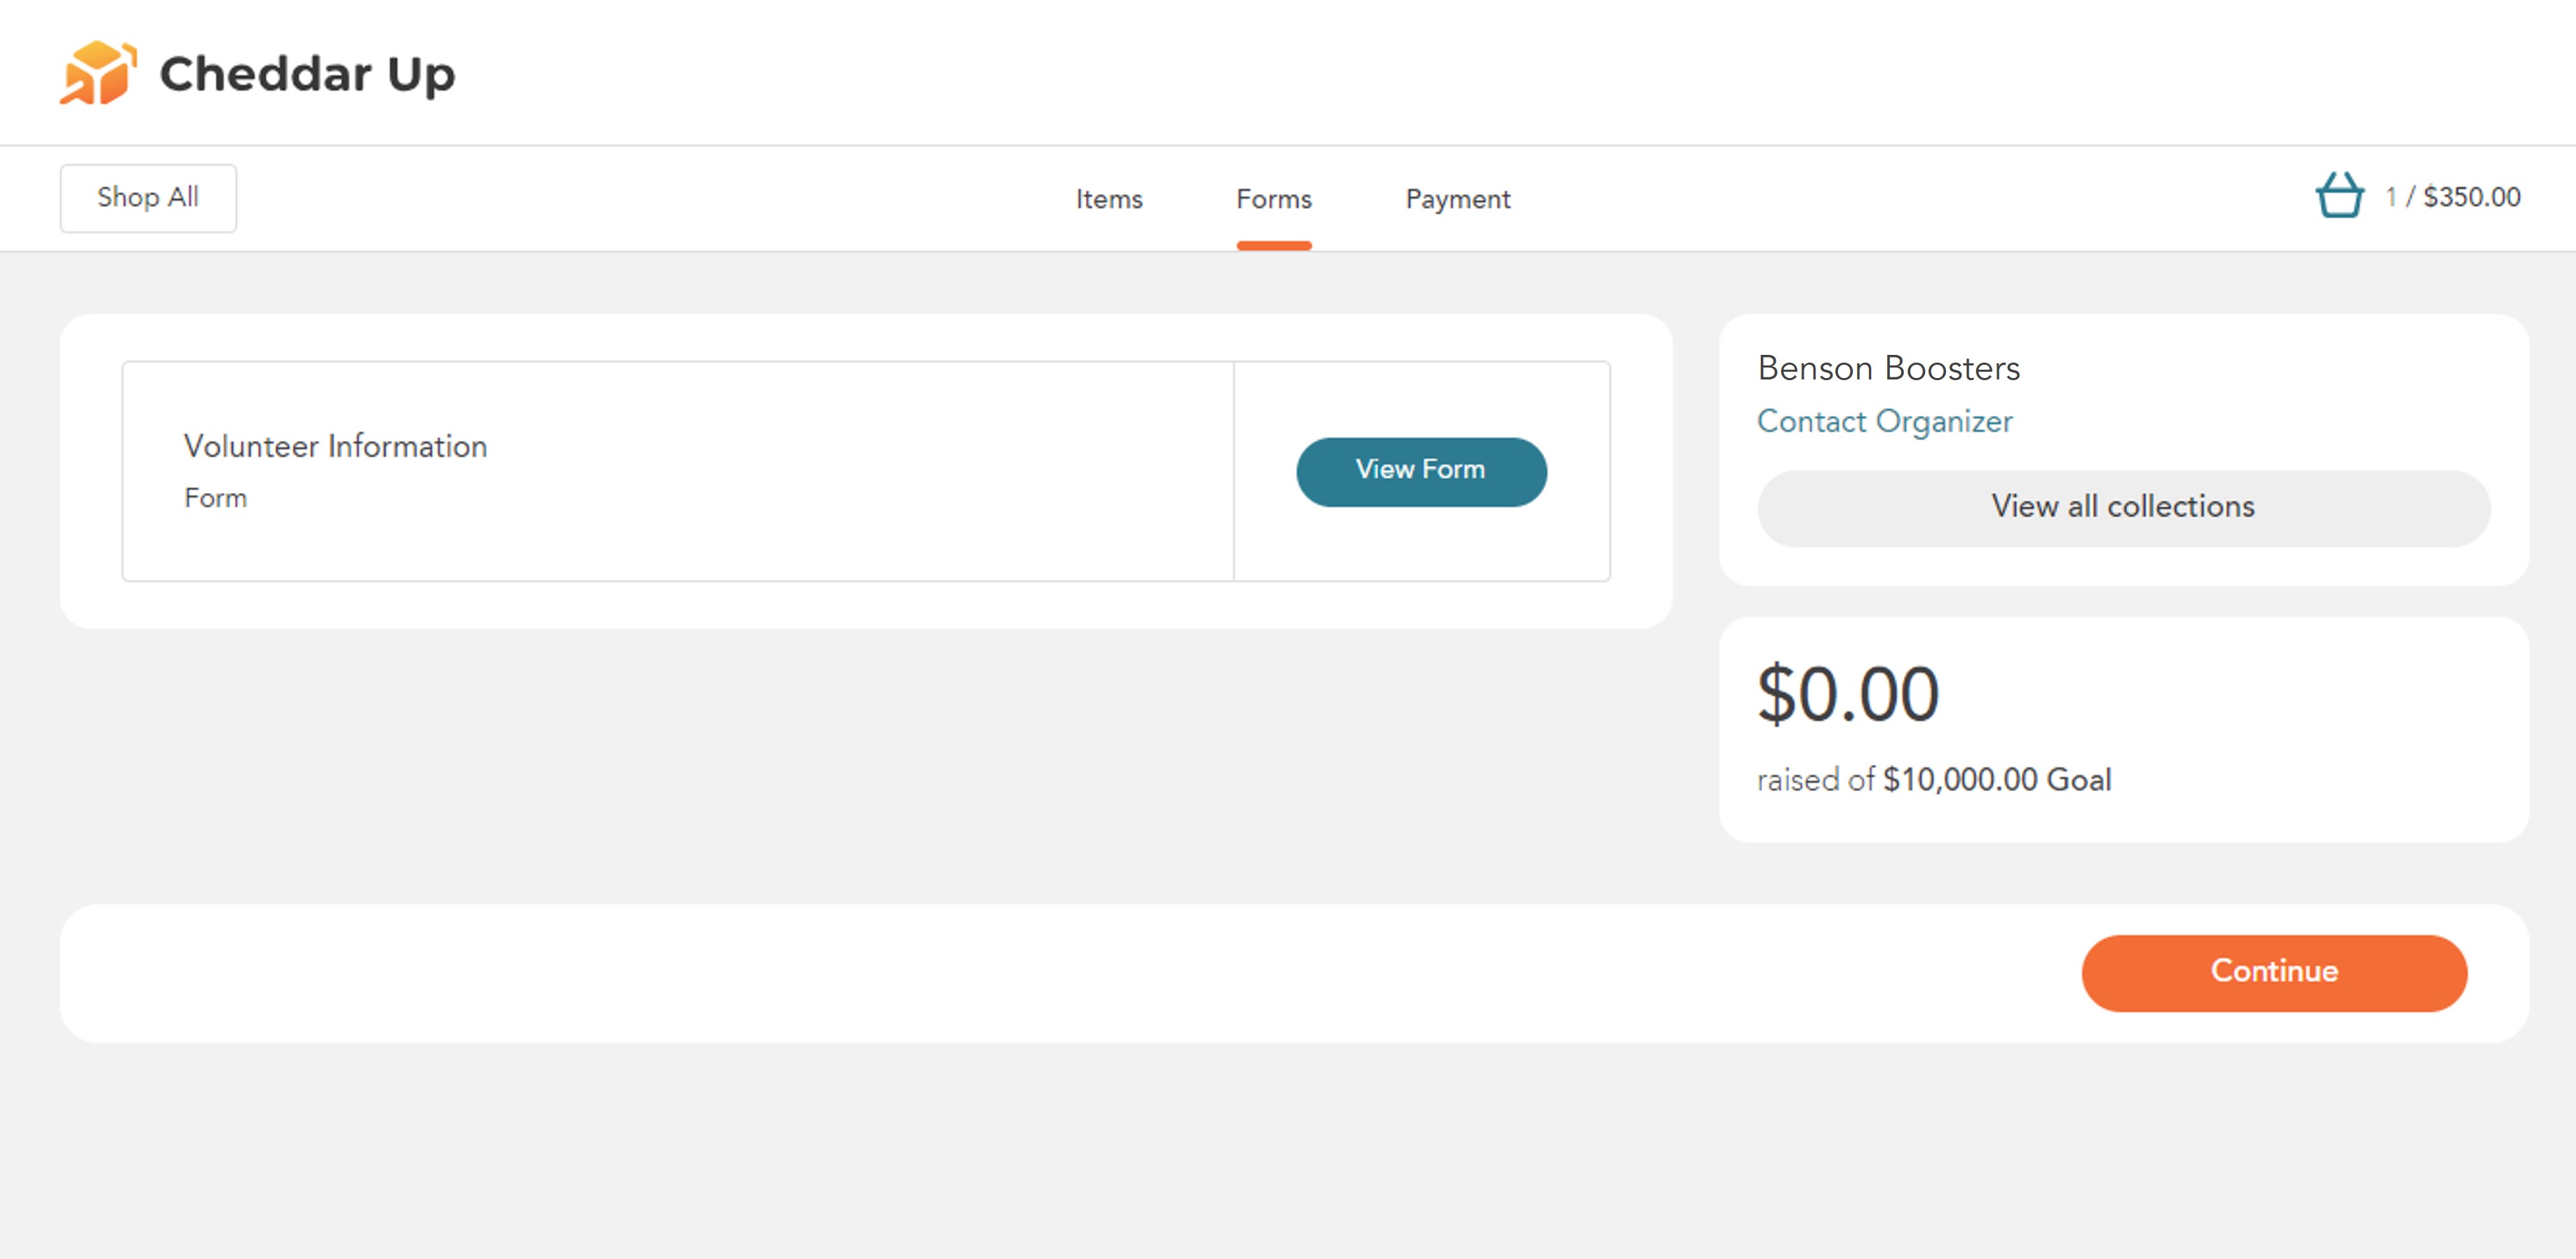Click the Cheddar Up brand name text
Image resolution: width=2576 pixels, height=1259 pixels.
307,74
